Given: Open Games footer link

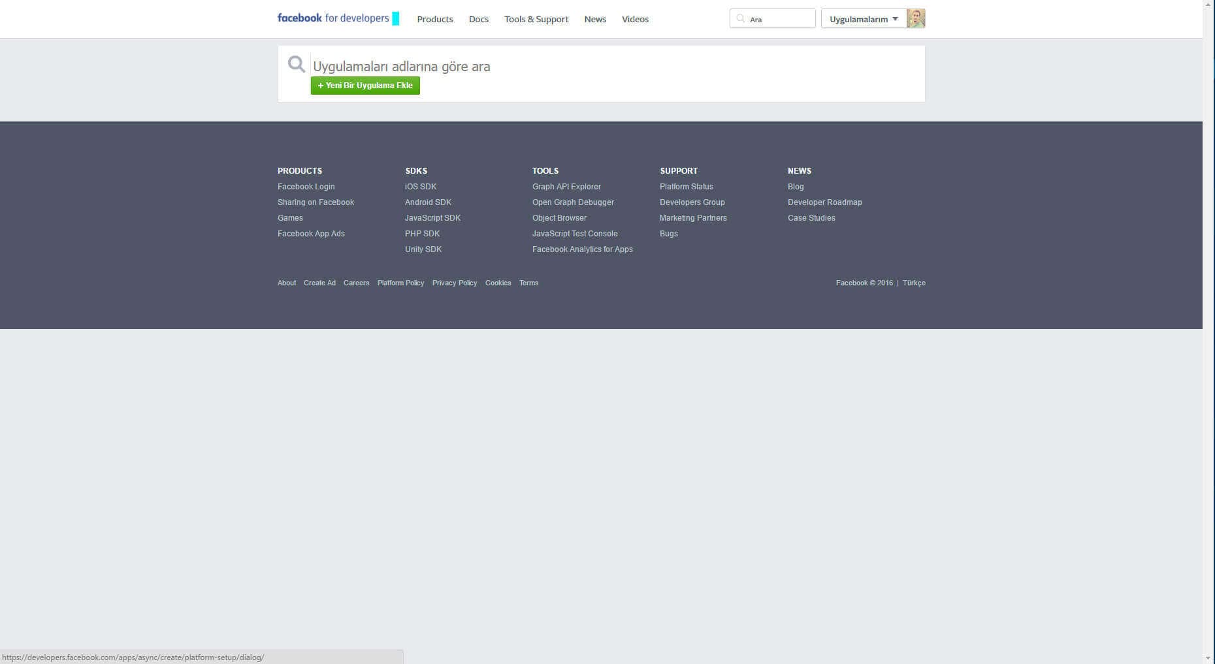Looking at the screenshot, I should tap(290, 218).
